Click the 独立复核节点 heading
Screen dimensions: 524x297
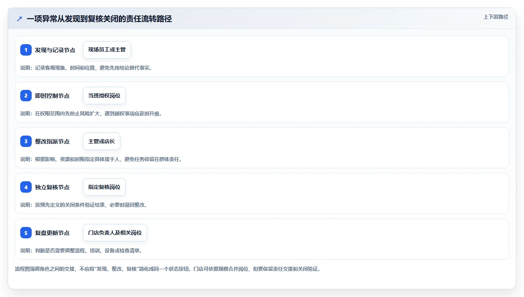point(52,187)
